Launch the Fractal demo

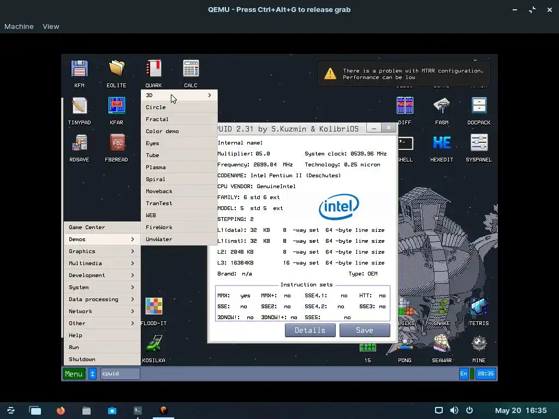[179, 119]
